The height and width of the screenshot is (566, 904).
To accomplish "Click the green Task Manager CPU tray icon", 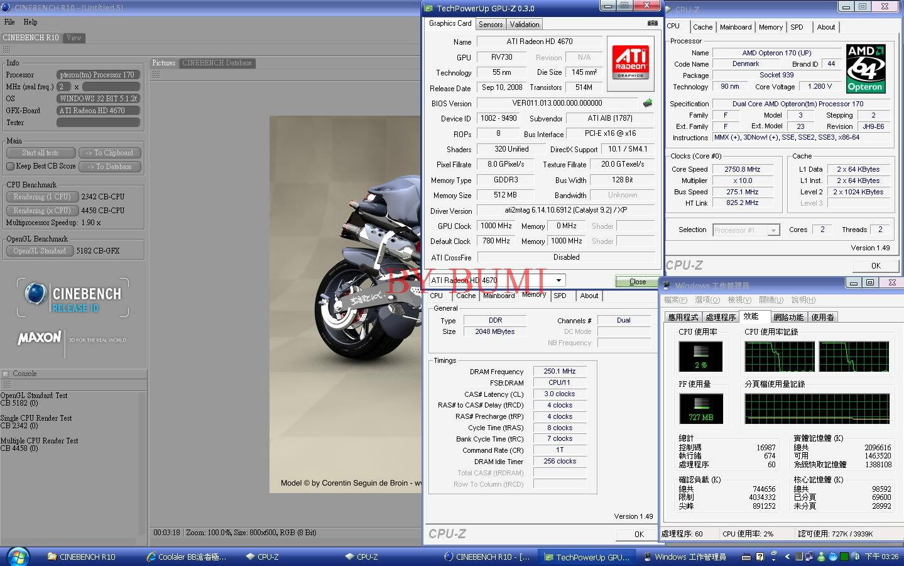I will point(844,557).
